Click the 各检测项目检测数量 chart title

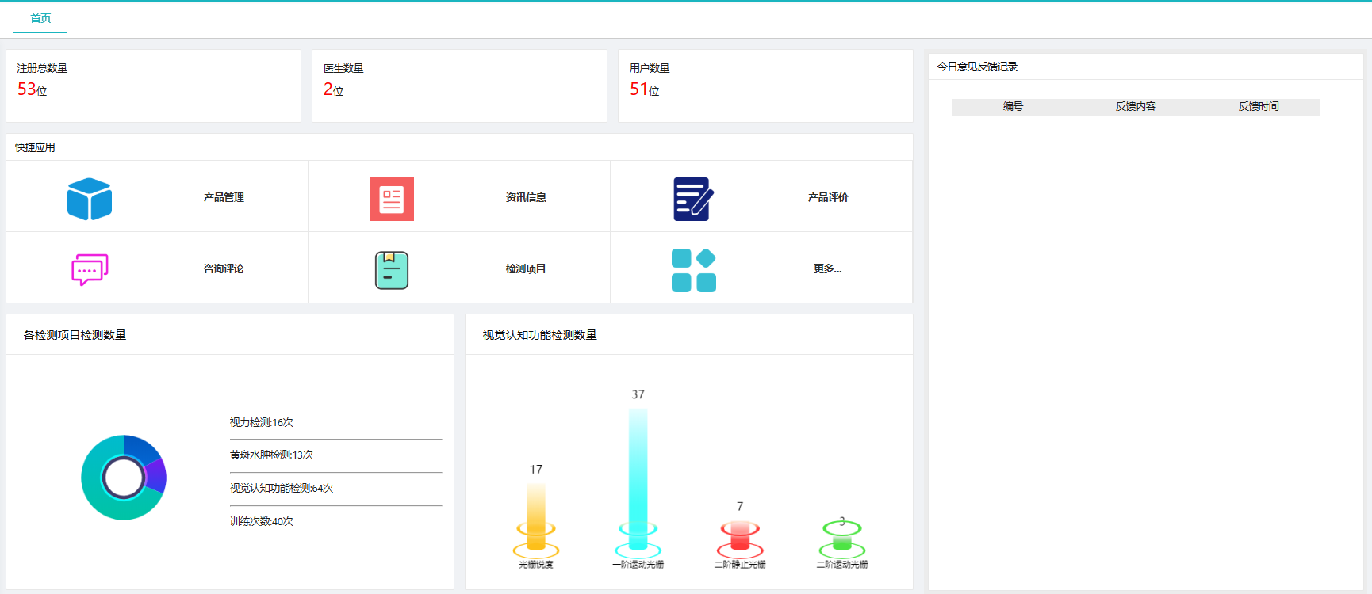click(75, 335)
